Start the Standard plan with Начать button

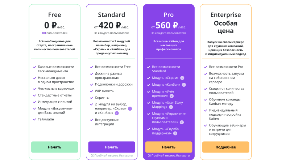point(112,147)
